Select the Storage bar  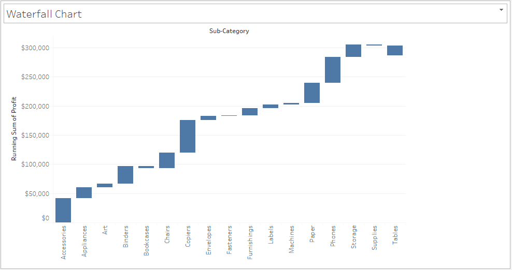coord(353,51)
